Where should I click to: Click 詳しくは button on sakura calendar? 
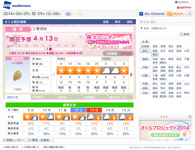click(109, 47)
